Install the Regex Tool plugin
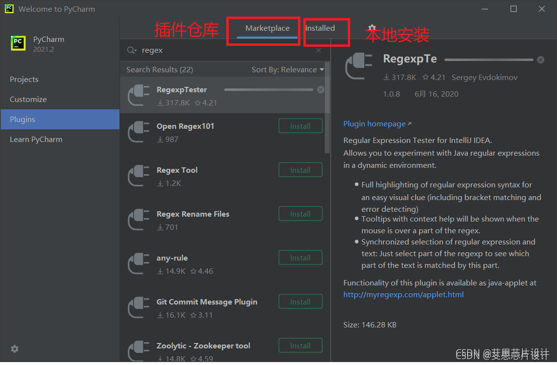The height and width of the screenshot is (365, 557). pyautogui.click(x=300, y=170)
